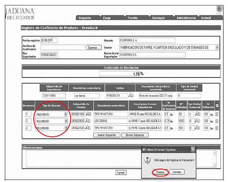This screenshot has width=228, height=182.
Task: Click the Ingresar button
Action: [x=121, y=173]
